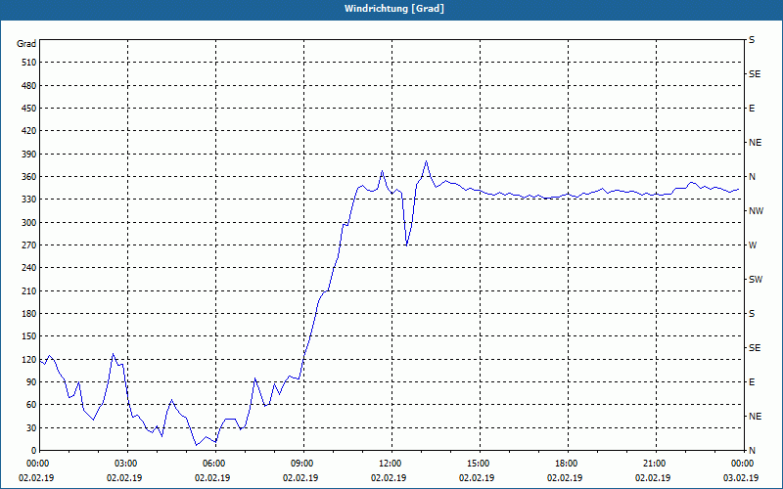
Task: Select the "00:00" label above 03.02.19
Action: tap(743, 464)
